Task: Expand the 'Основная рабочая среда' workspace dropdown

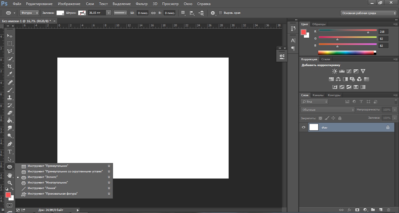Action: pos(368,13)
